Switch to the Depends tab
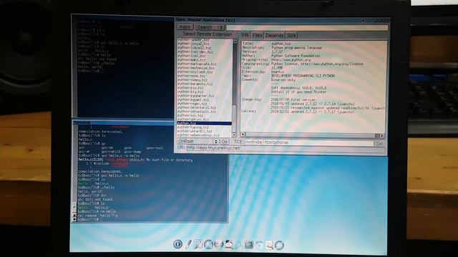This screenshot has width=458, height=257. coord(274,35)
